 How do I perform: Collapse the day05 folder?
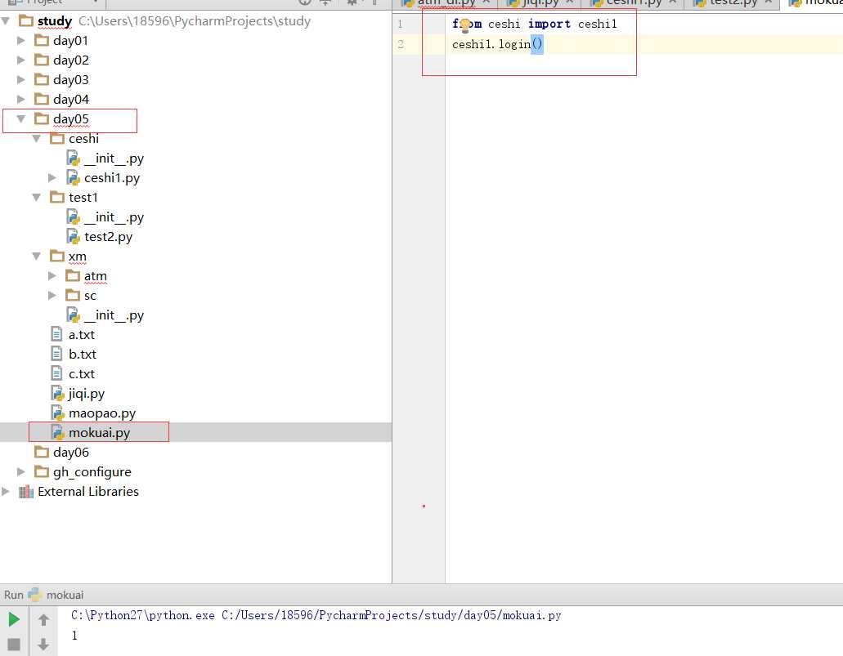click(21, 118)
